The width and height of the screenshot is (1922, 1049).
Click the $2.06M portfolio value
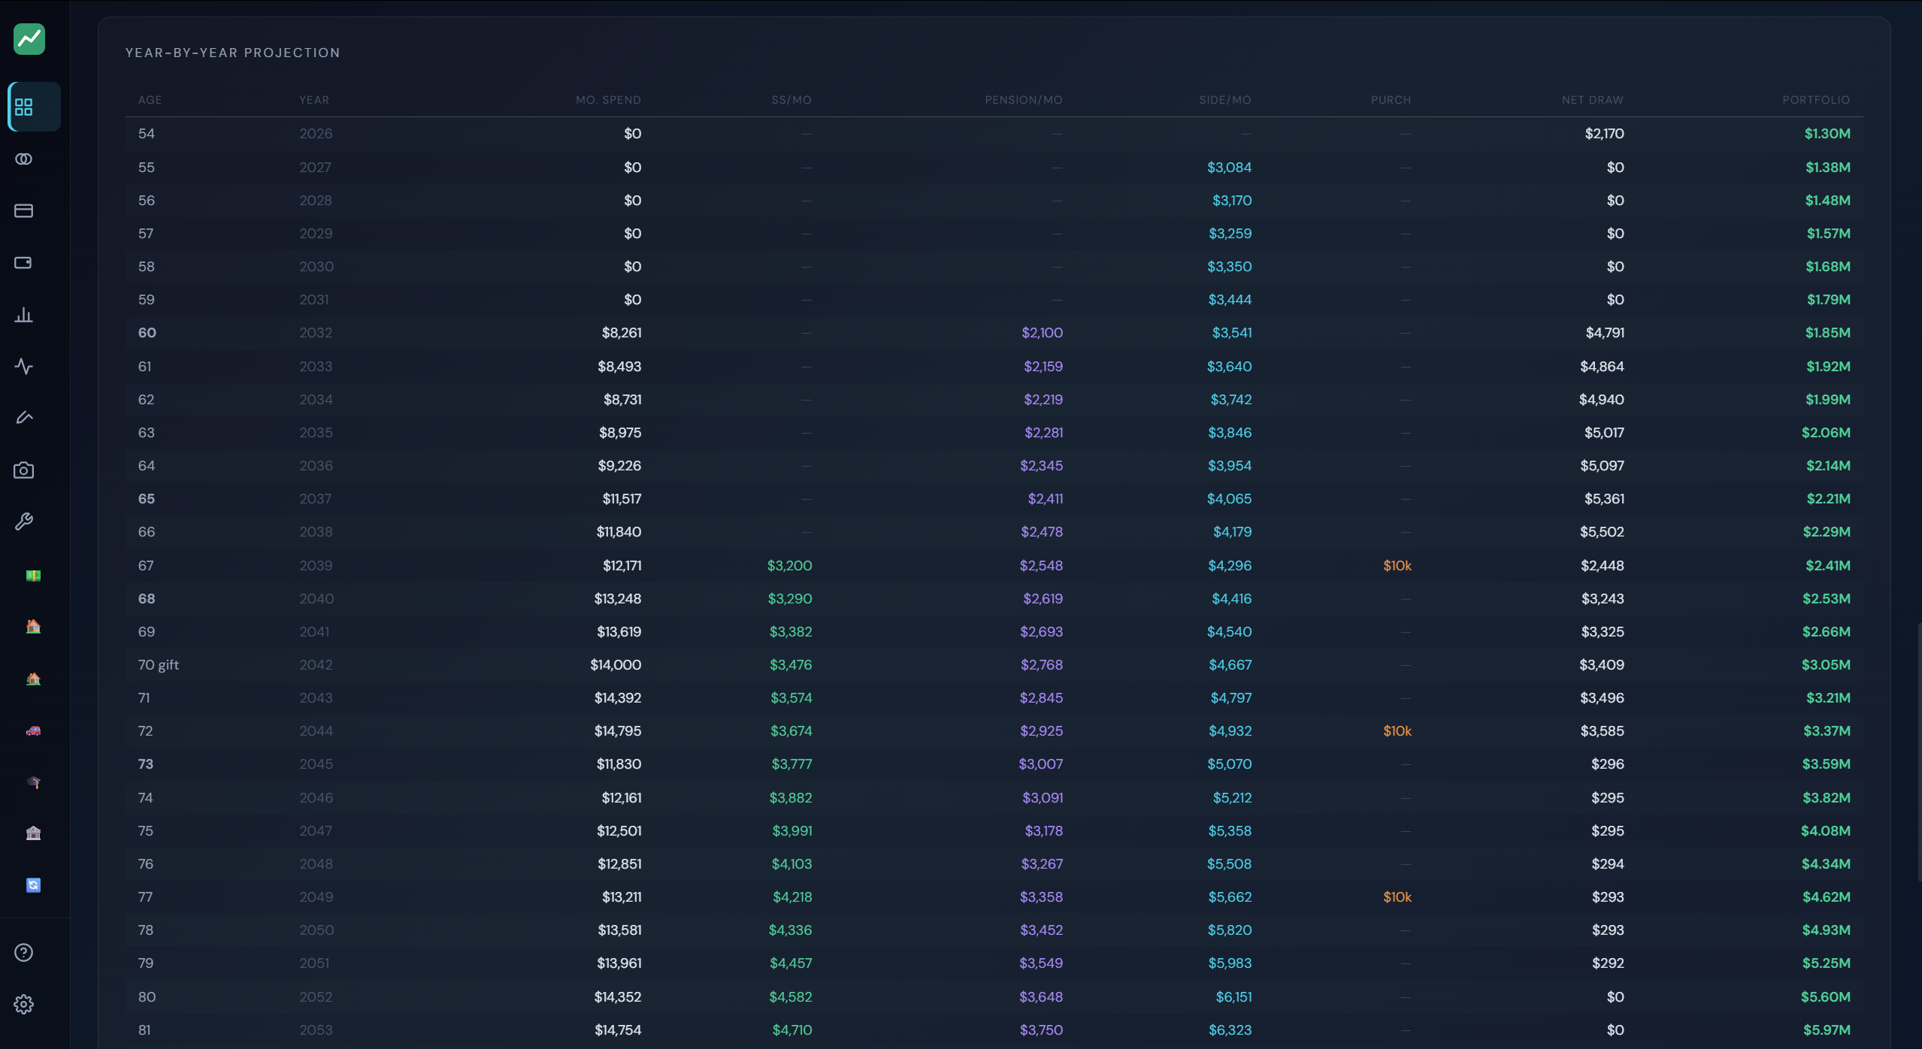1826,433
